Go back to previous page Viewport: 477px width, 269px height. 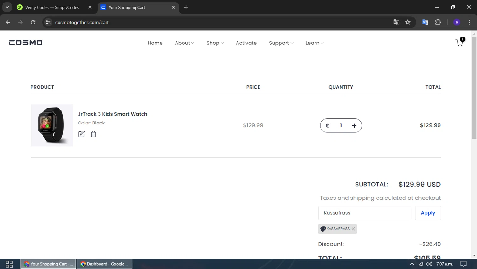pyautogui.click(x=8, y=22)
